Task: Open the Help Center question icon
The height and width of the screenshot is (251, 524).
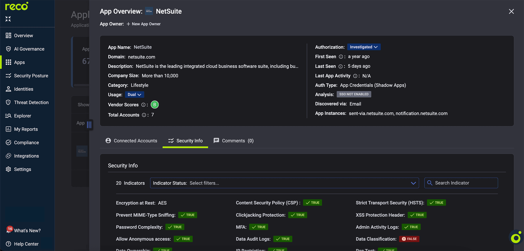Action: tap(8, 244)
